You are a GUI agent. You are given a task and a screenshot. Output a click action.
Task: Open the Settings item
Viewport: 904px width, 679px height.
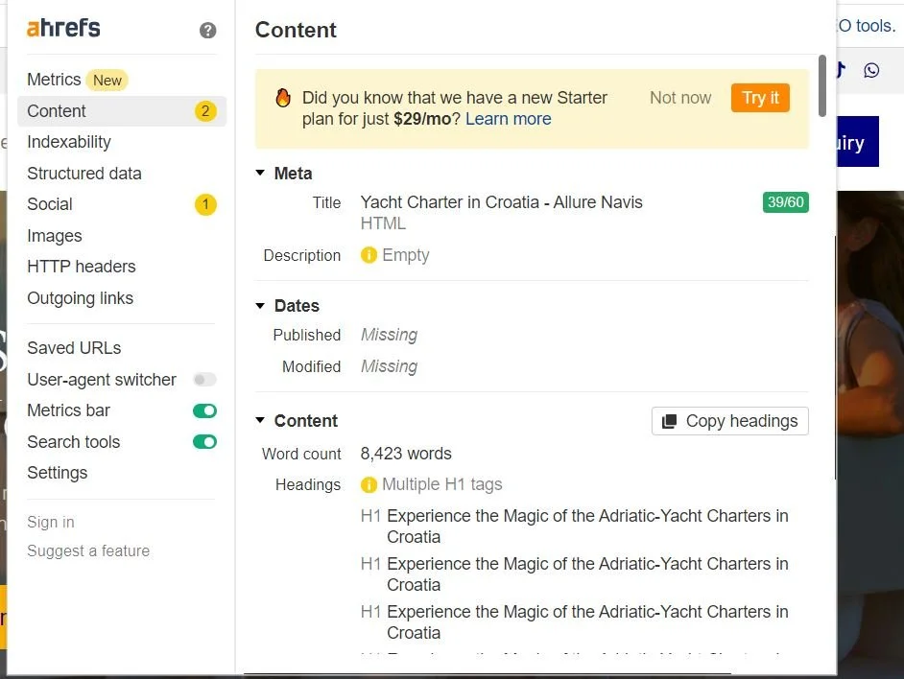point(57,473)
